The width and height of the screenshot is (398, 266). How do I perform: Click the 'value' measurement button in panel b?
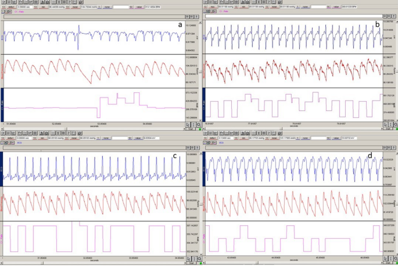click(336, 7)
